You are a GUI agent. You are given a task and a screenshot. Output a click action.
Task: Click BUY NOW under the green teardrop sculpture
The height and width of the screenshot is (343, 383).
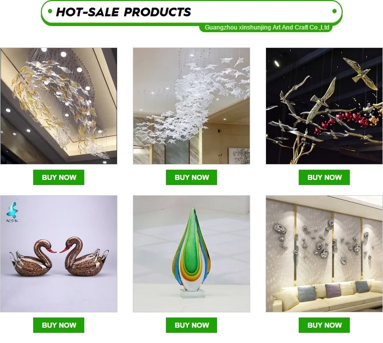192,325
